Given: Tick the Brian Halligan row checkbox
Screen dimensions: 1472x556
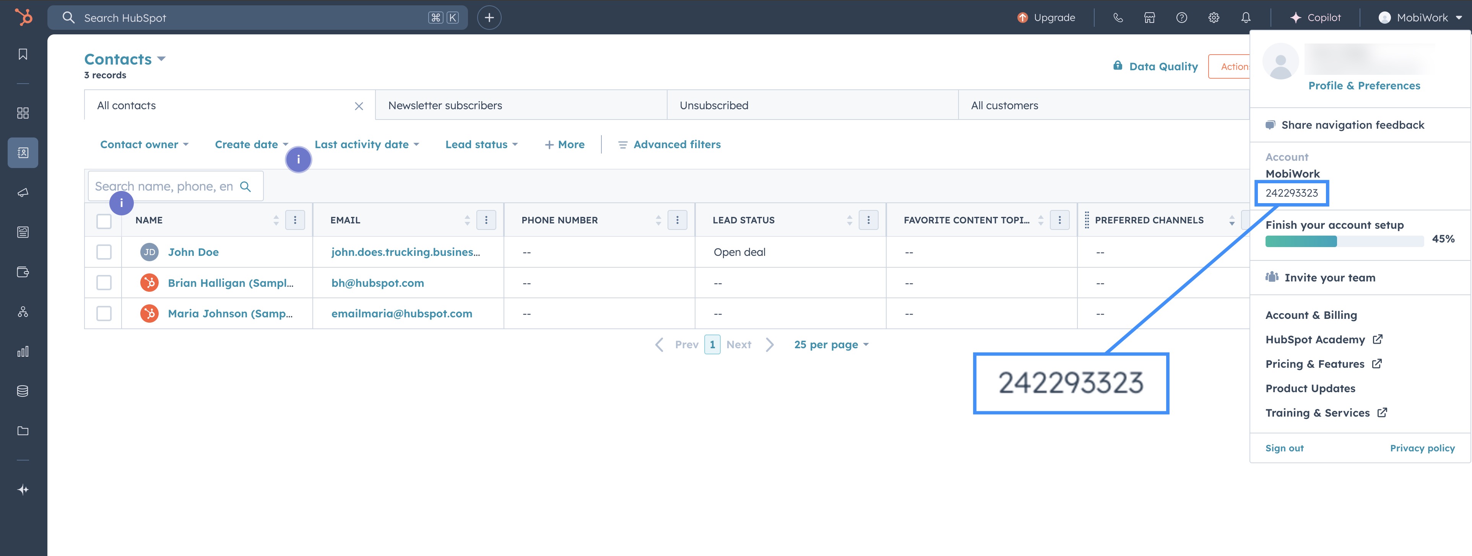Looking at the screenshot, I should pos(104,283).
